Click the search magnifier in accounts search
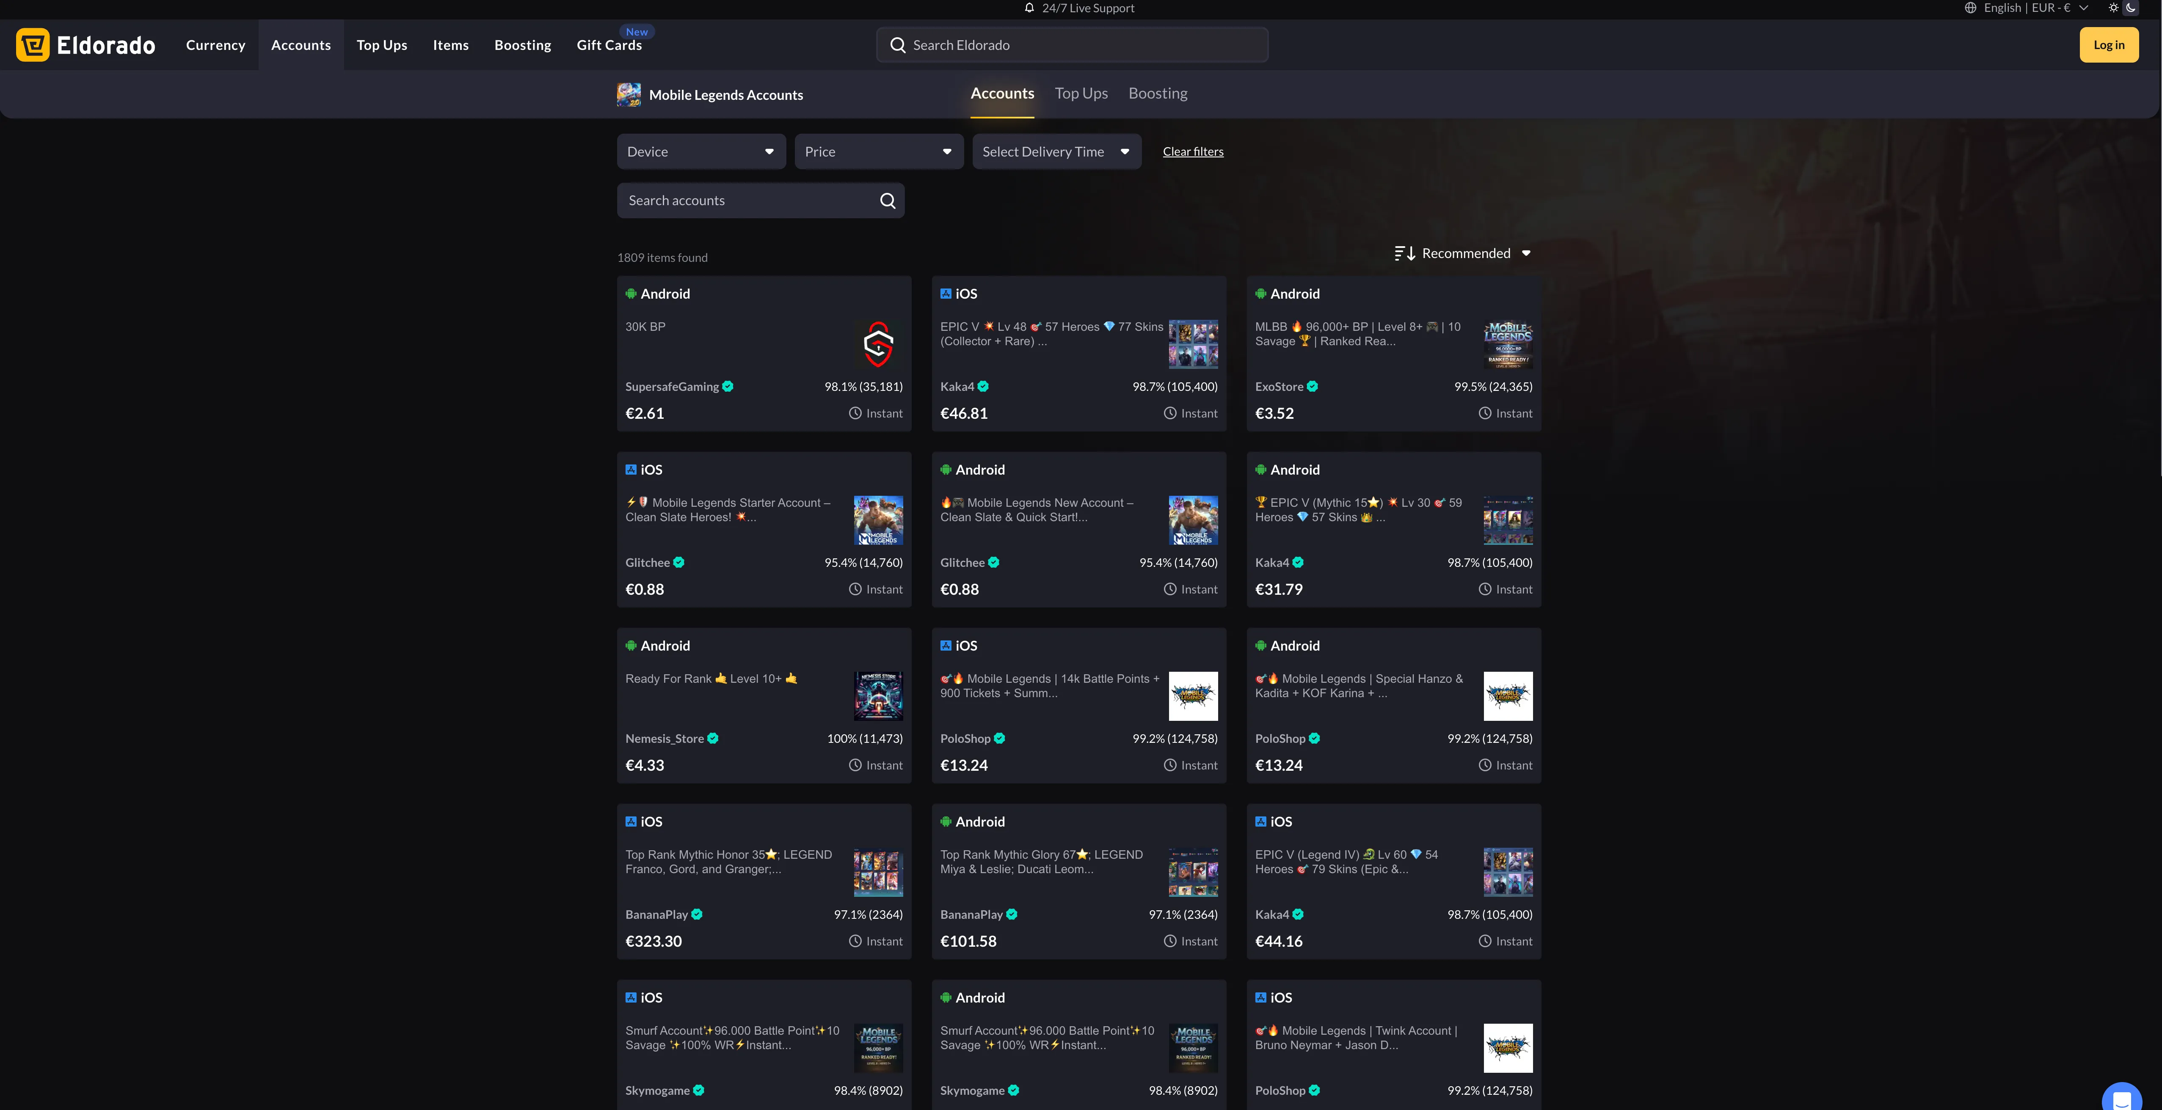Viewport: 2162px width, 1110px height. [887, 201]
